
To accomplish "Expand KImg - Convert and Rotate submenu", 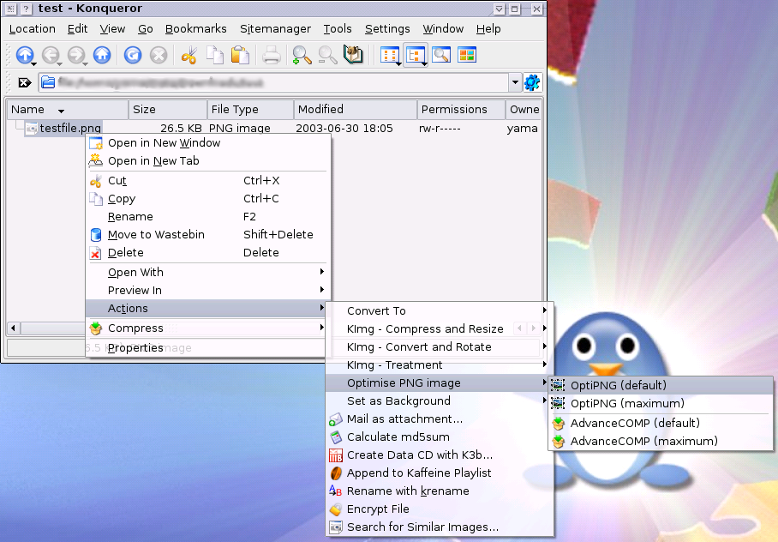I will (439, 346).
